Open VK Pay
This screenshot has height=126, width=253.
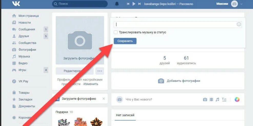23,81
